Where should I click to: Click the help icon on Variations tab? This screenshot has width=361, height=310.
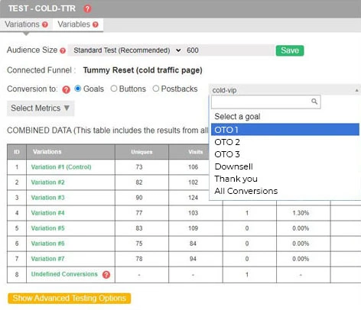45,24
